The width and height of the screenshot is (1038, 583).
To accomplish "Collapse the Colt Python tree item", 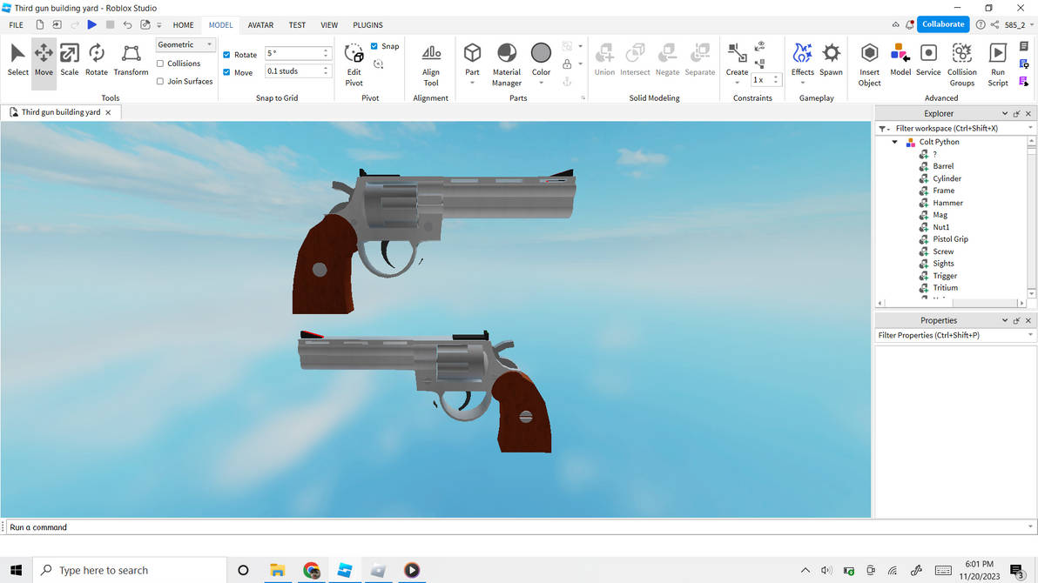I will click(x=894, y=141).
